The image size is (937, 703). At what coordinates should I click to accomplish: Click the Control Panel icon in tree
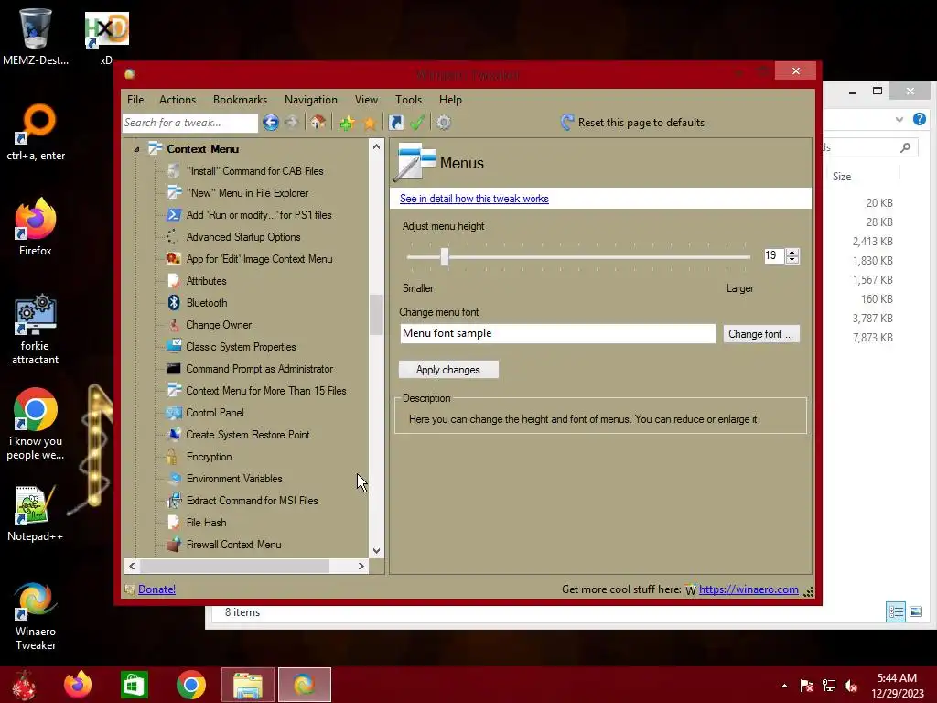pyautogui.click(x=174, y=413)
